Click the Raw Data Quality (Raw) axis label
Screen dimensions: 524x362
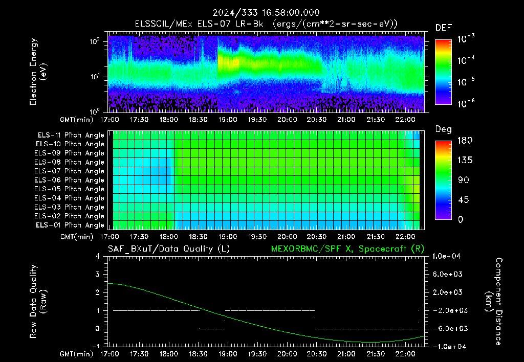click(x=38, y=302)
